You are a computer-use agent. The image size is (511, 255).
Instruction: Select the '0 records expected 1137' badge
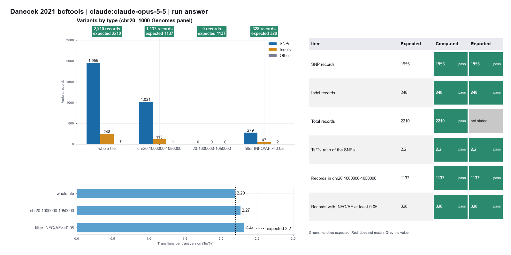(212, 31)
